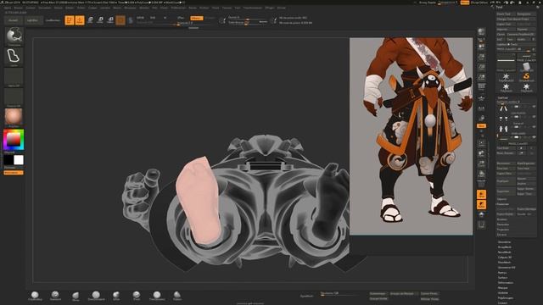543x305 pixels.
Task: Click the BPR render icon
Action: [481, 32]
